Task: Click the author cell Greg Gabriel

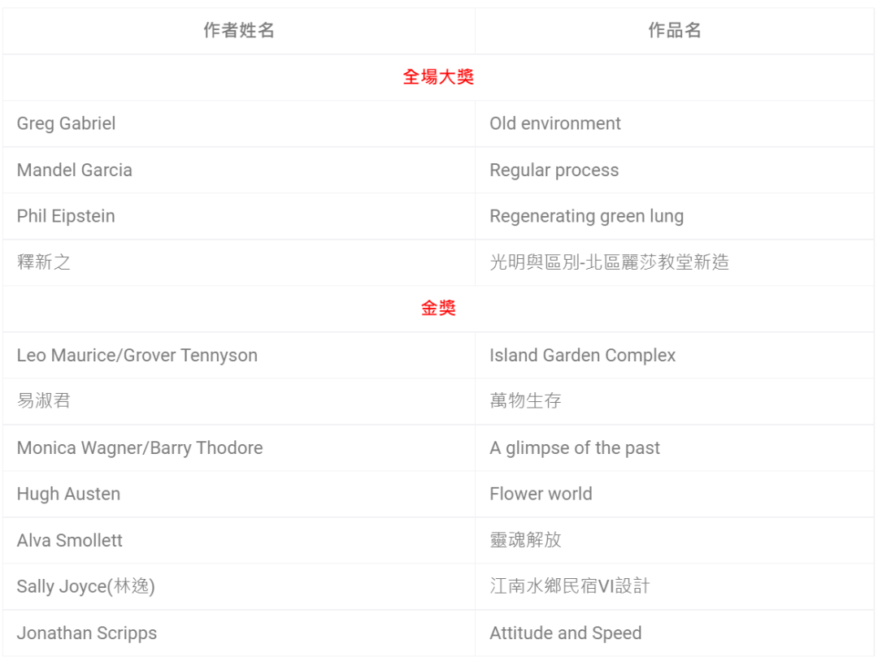Action: tap(66, 123)
